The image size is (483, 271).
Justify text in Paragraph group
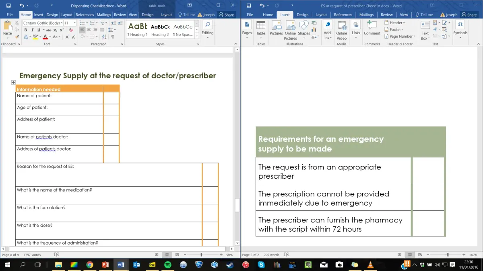pos(101,30)
